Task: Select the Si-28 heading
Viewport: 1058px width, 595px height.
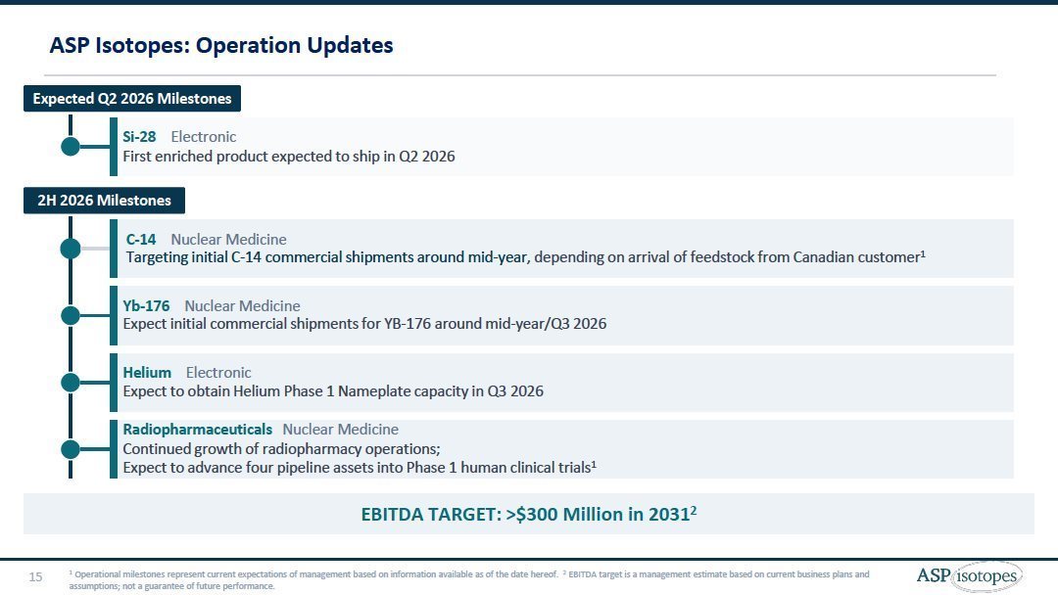Action: coord(139,137)
